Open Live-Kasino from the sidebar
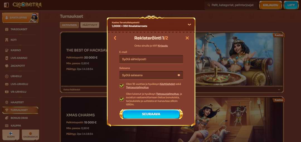This screenshot has height=142, width=301. point(19,58)
